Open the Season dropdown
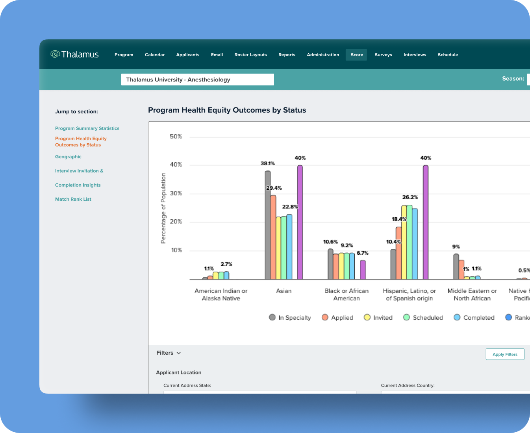The width and height of the screenshot is (530, 433). 528,79
